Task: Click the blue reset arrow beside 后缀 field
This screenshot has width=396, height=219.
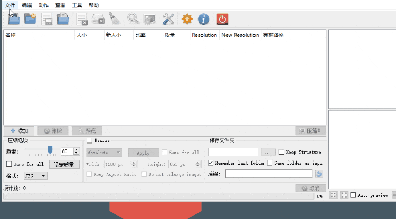Action: point(319,174)
